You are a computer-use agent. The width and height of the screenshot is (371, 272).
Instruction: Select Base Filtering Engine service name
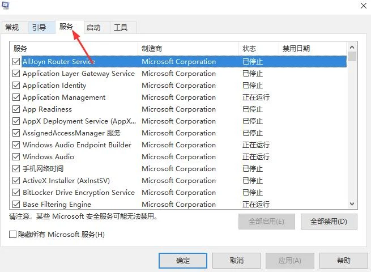point(57,205)
